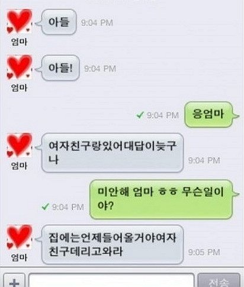Tap 엄마 name label under first avatar

[19, 42]
